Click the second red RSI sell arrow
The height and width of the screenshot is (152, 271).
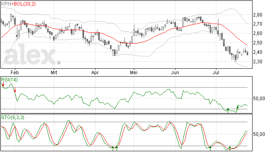15,90
